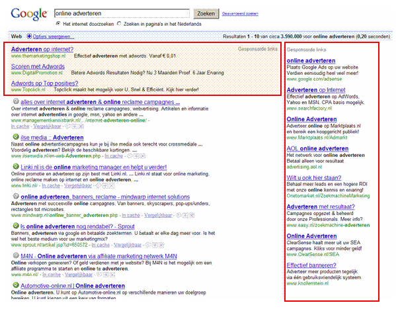Click the 'advertising.aol.nl' URL text
Screen dimensions: 396x313
coord(304,167)
